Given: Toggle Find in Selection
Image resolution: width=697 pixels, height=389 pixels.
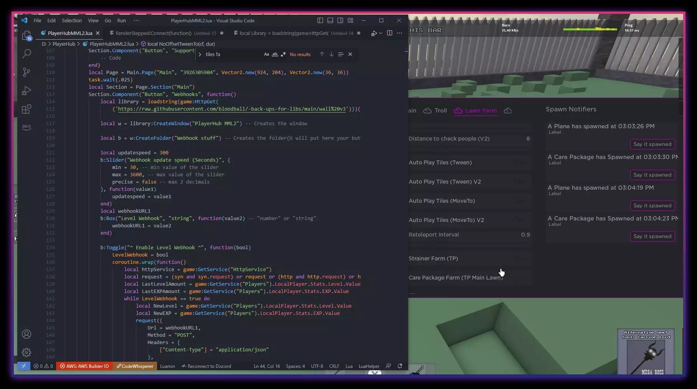Looking at the screenshot, I should click(341, 54).
